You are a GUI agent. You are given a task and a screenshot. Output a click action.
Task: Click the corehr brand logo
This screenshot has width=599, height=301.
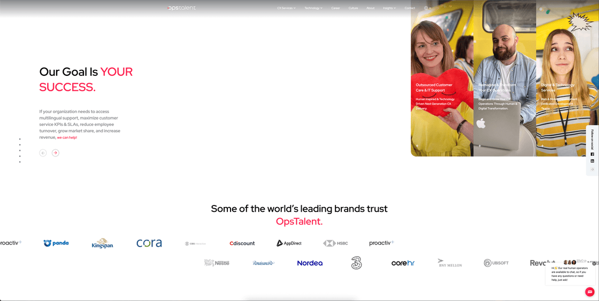[x=403, y=263]
